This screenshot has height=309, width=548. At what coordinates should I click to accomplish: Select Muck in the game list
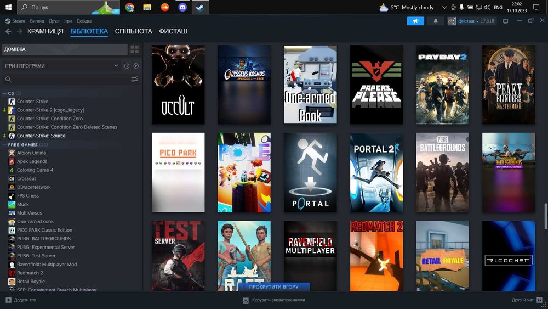tap(22, 204)
